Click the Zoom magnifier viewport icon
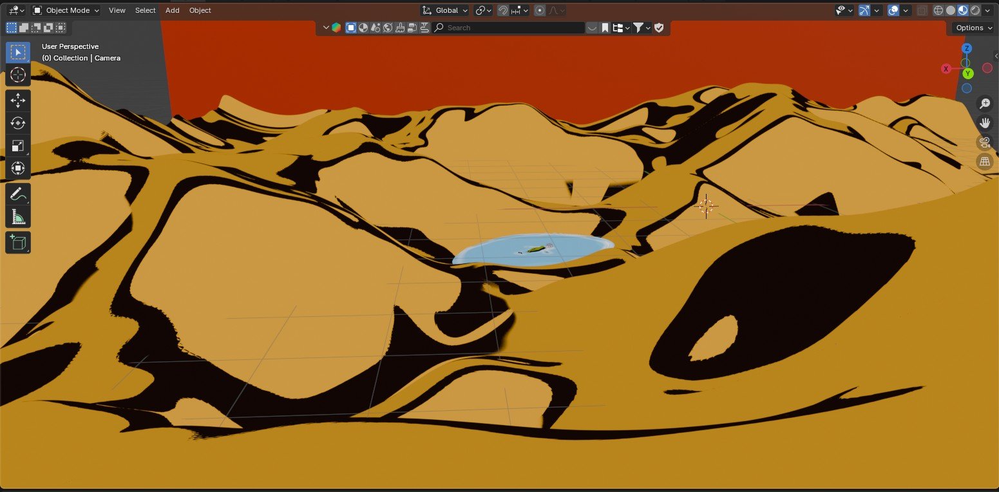 985,103
